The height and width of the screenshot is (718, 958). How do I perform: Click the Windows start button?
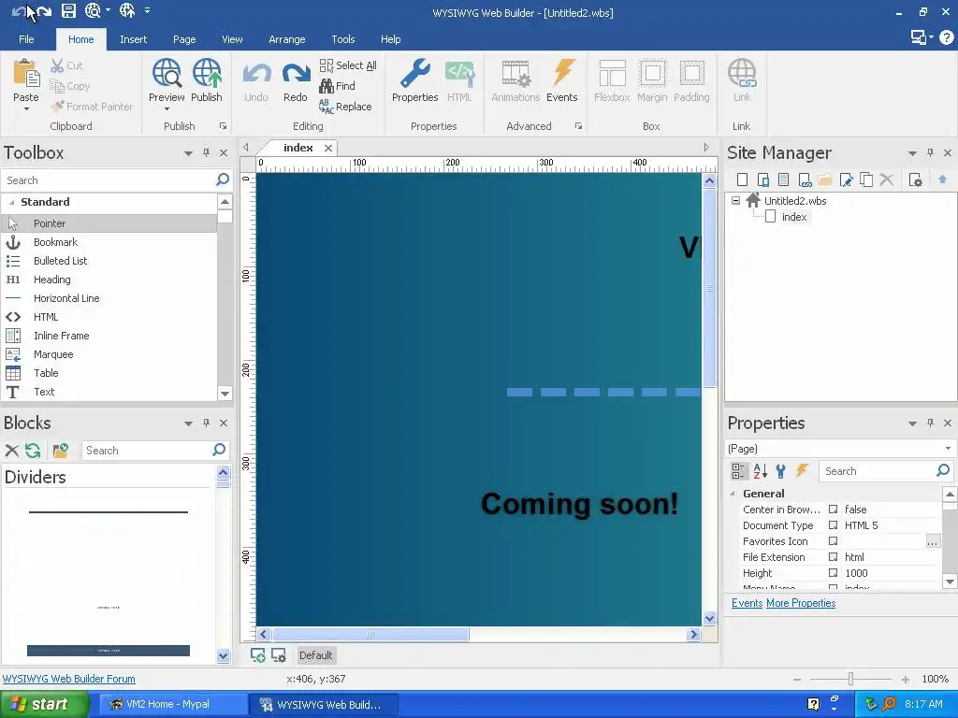(45, 705)
